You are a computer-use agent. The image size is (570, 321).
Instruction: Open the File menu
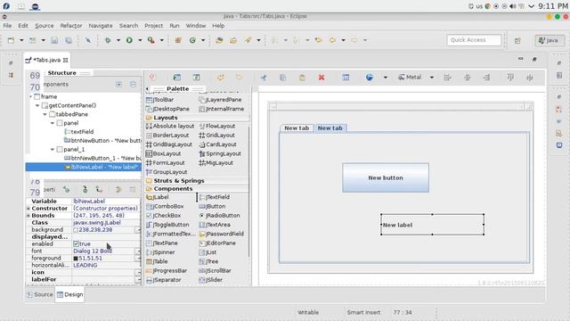tap(7, 26)
